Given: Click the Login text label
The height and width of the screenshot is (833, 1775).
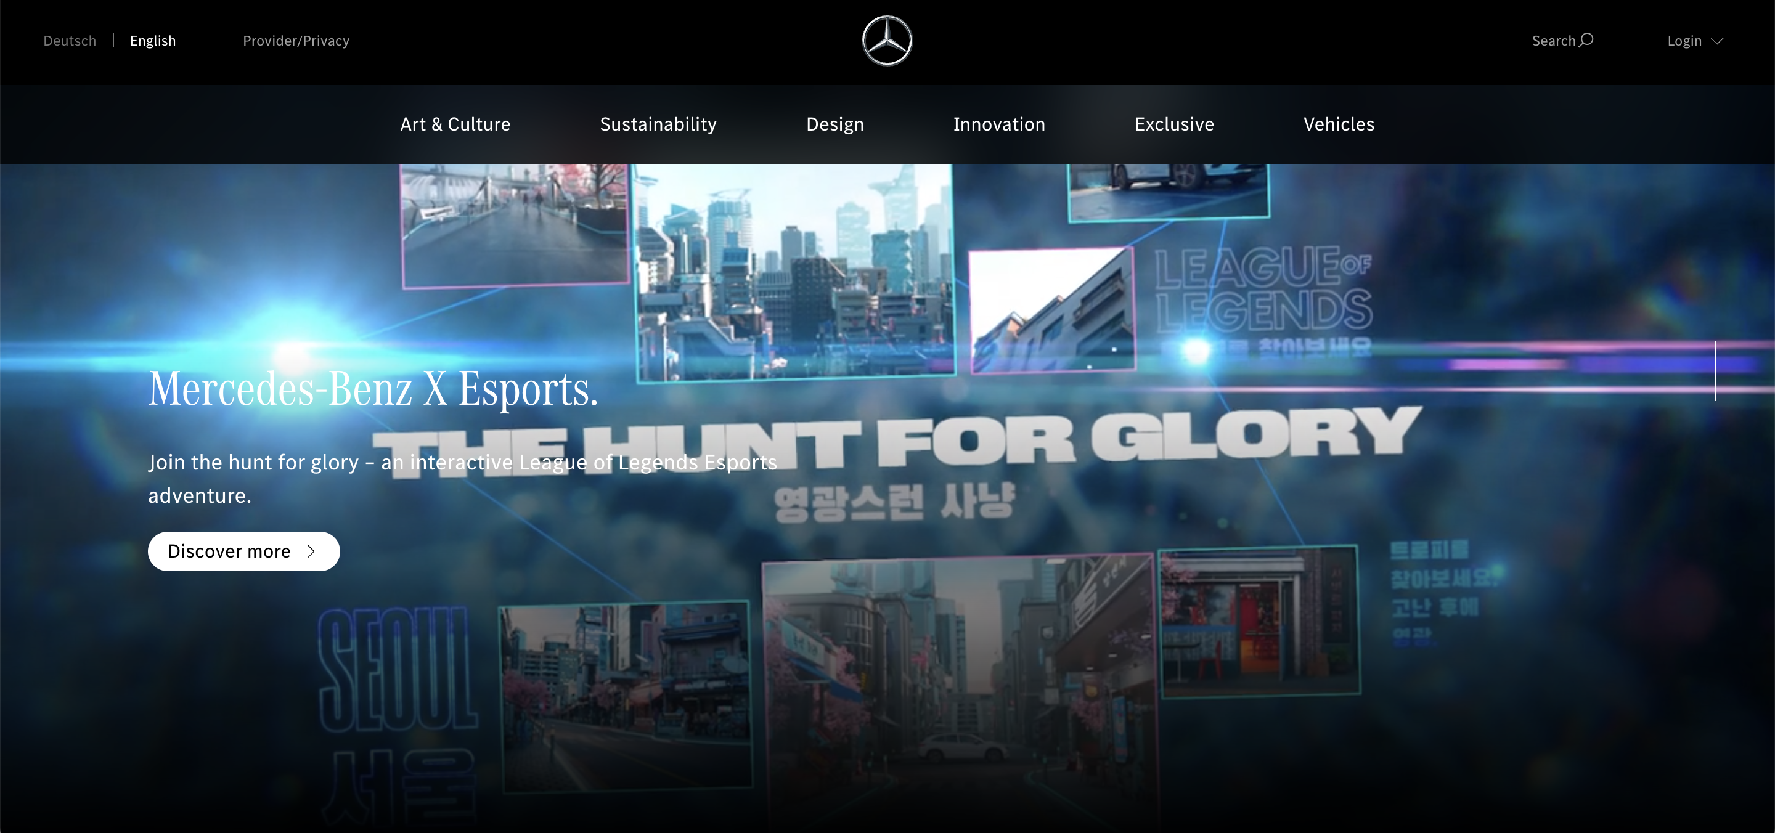Looking at the screenshot, I should pyautogui.click(x=1684, y=41).
